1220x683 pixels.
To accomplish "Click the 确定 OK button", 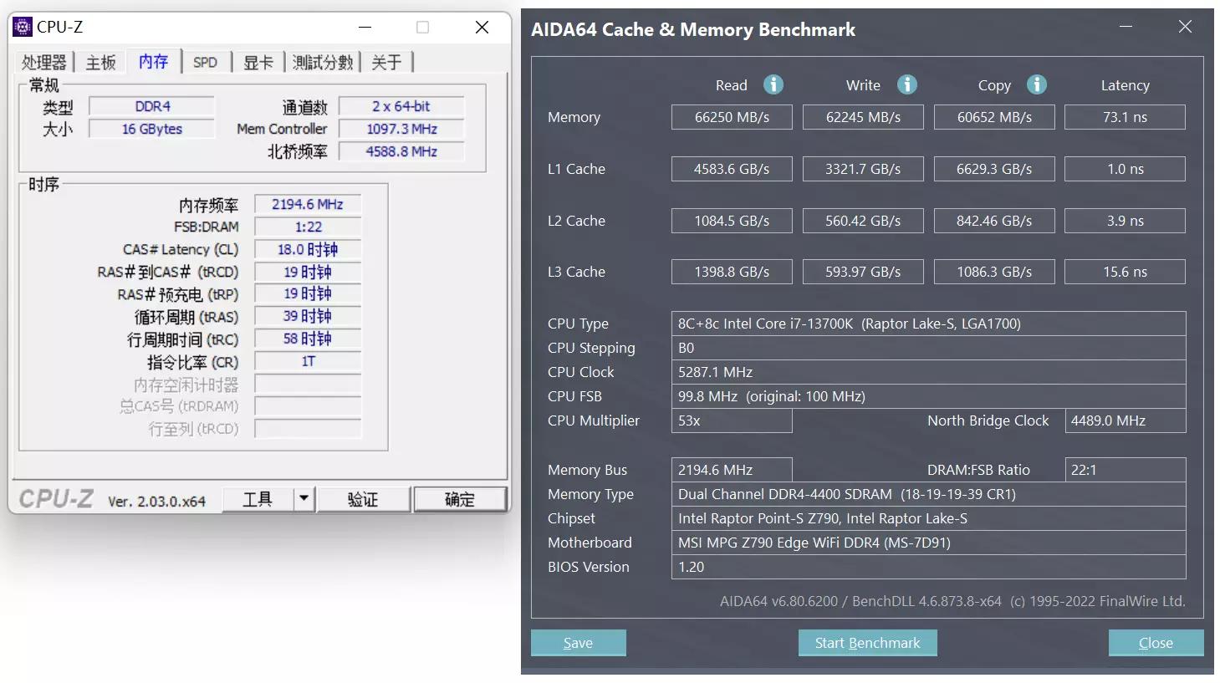I will pyautogui.click(x=460, y=498).
